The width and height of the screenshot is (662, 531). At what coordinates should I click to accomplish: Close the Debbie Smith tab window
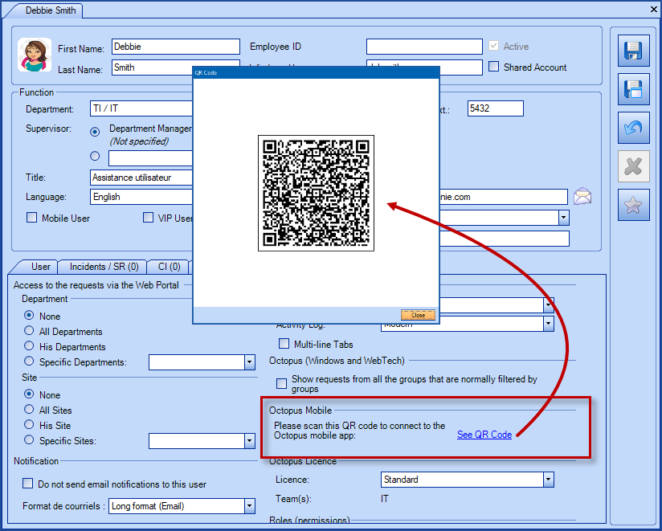pyautogui.click(x=653, y=9)
